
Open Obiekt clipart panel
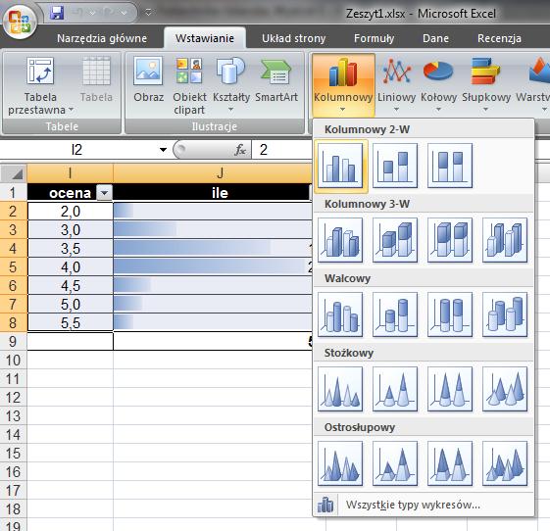[189, 86]
